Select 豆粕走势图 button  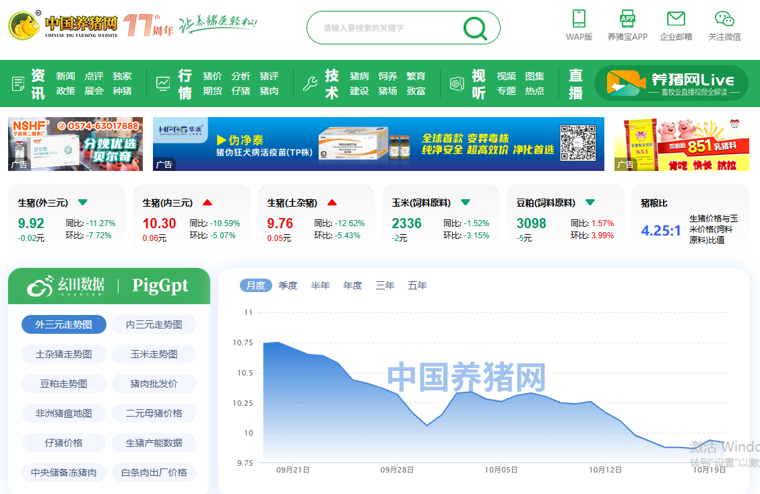click(x=64, y=384)
